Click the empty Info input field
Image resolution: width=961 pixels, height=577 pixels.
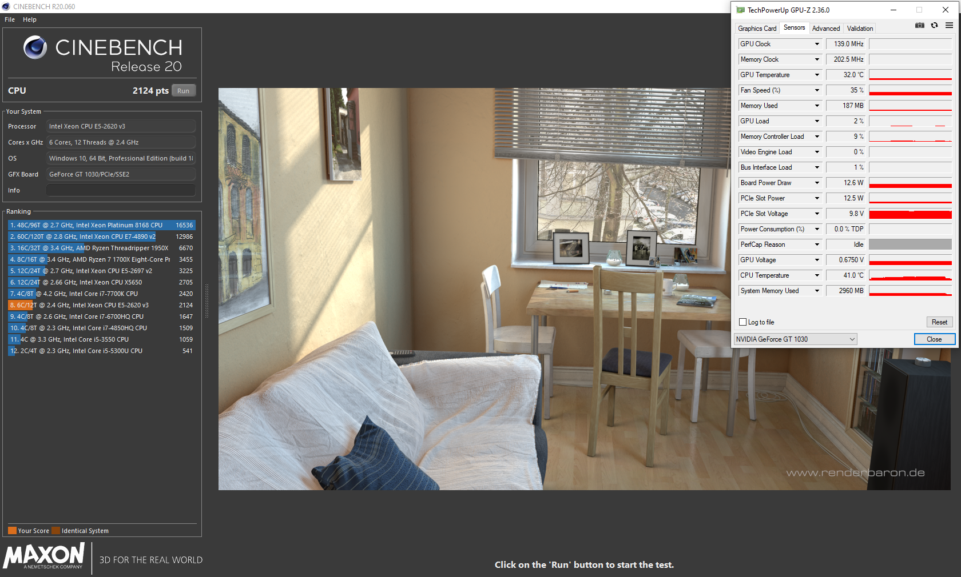pos(121,190)
